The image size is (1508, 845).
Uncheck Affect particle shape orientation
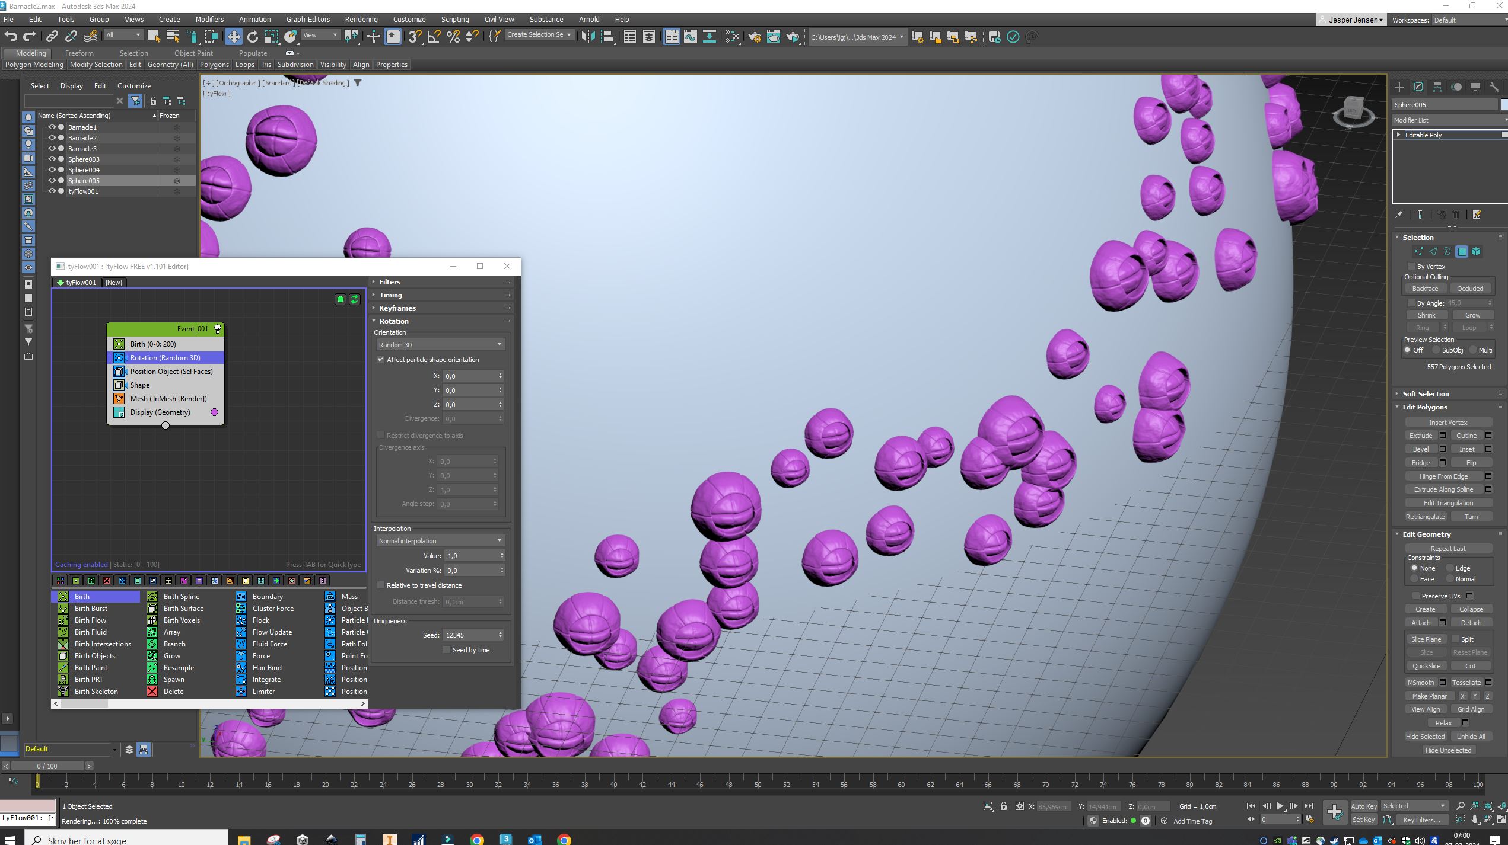pyautogui.click(x=381, y=360)
